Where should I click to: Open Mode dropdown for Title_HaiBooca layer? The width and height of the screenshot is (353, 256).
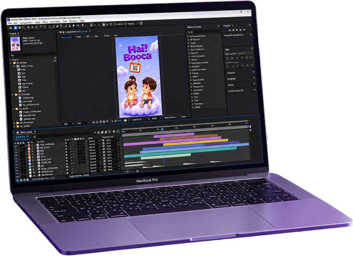click(x=94, y=141)
